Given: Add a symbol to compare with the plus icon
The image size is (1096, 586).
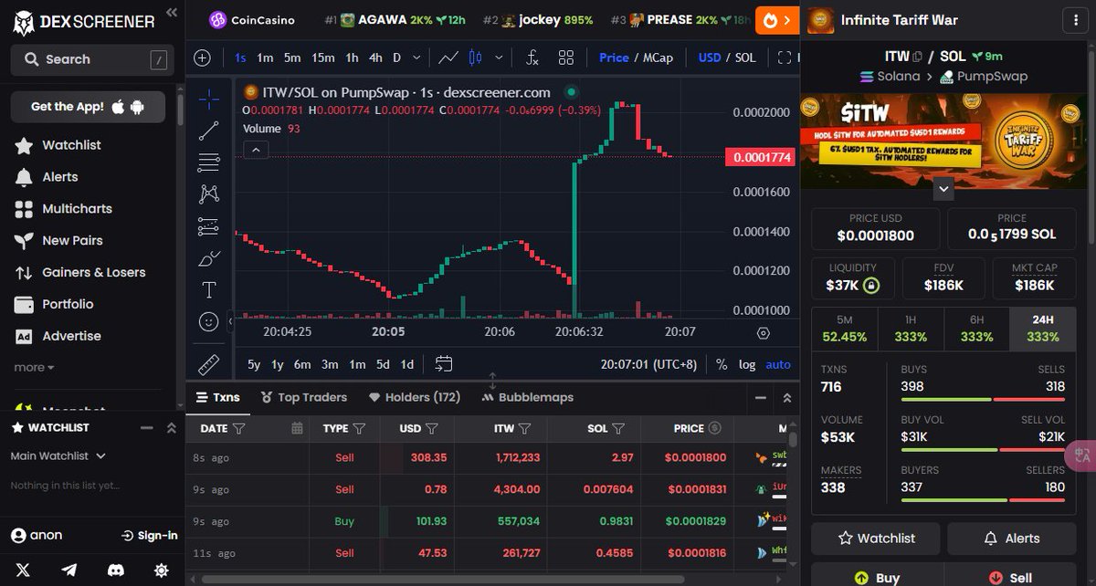Looking at the screenshot, I should [202, 58].
